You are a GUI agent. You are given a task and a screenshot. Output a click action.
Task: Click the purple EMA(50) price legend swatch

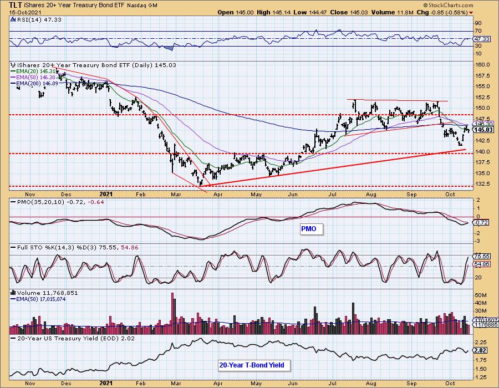[13, 77]
